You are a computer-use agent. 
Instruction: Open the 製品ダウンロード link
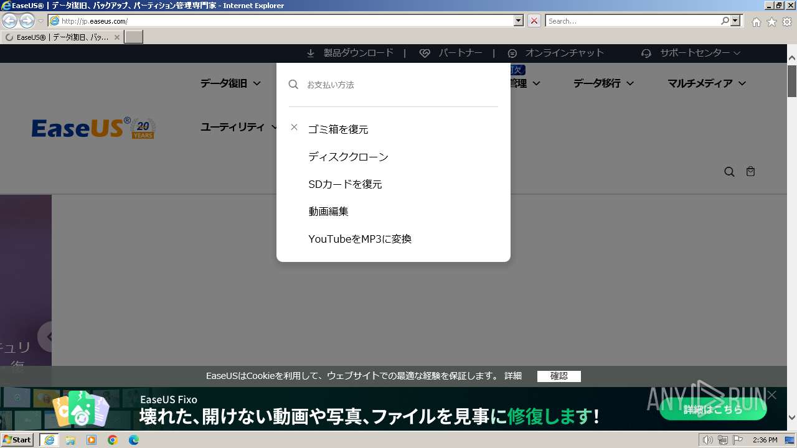click(x=359, y=53)
